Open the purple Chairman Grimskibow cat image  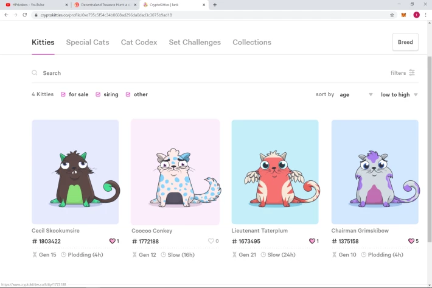point(375,172)
